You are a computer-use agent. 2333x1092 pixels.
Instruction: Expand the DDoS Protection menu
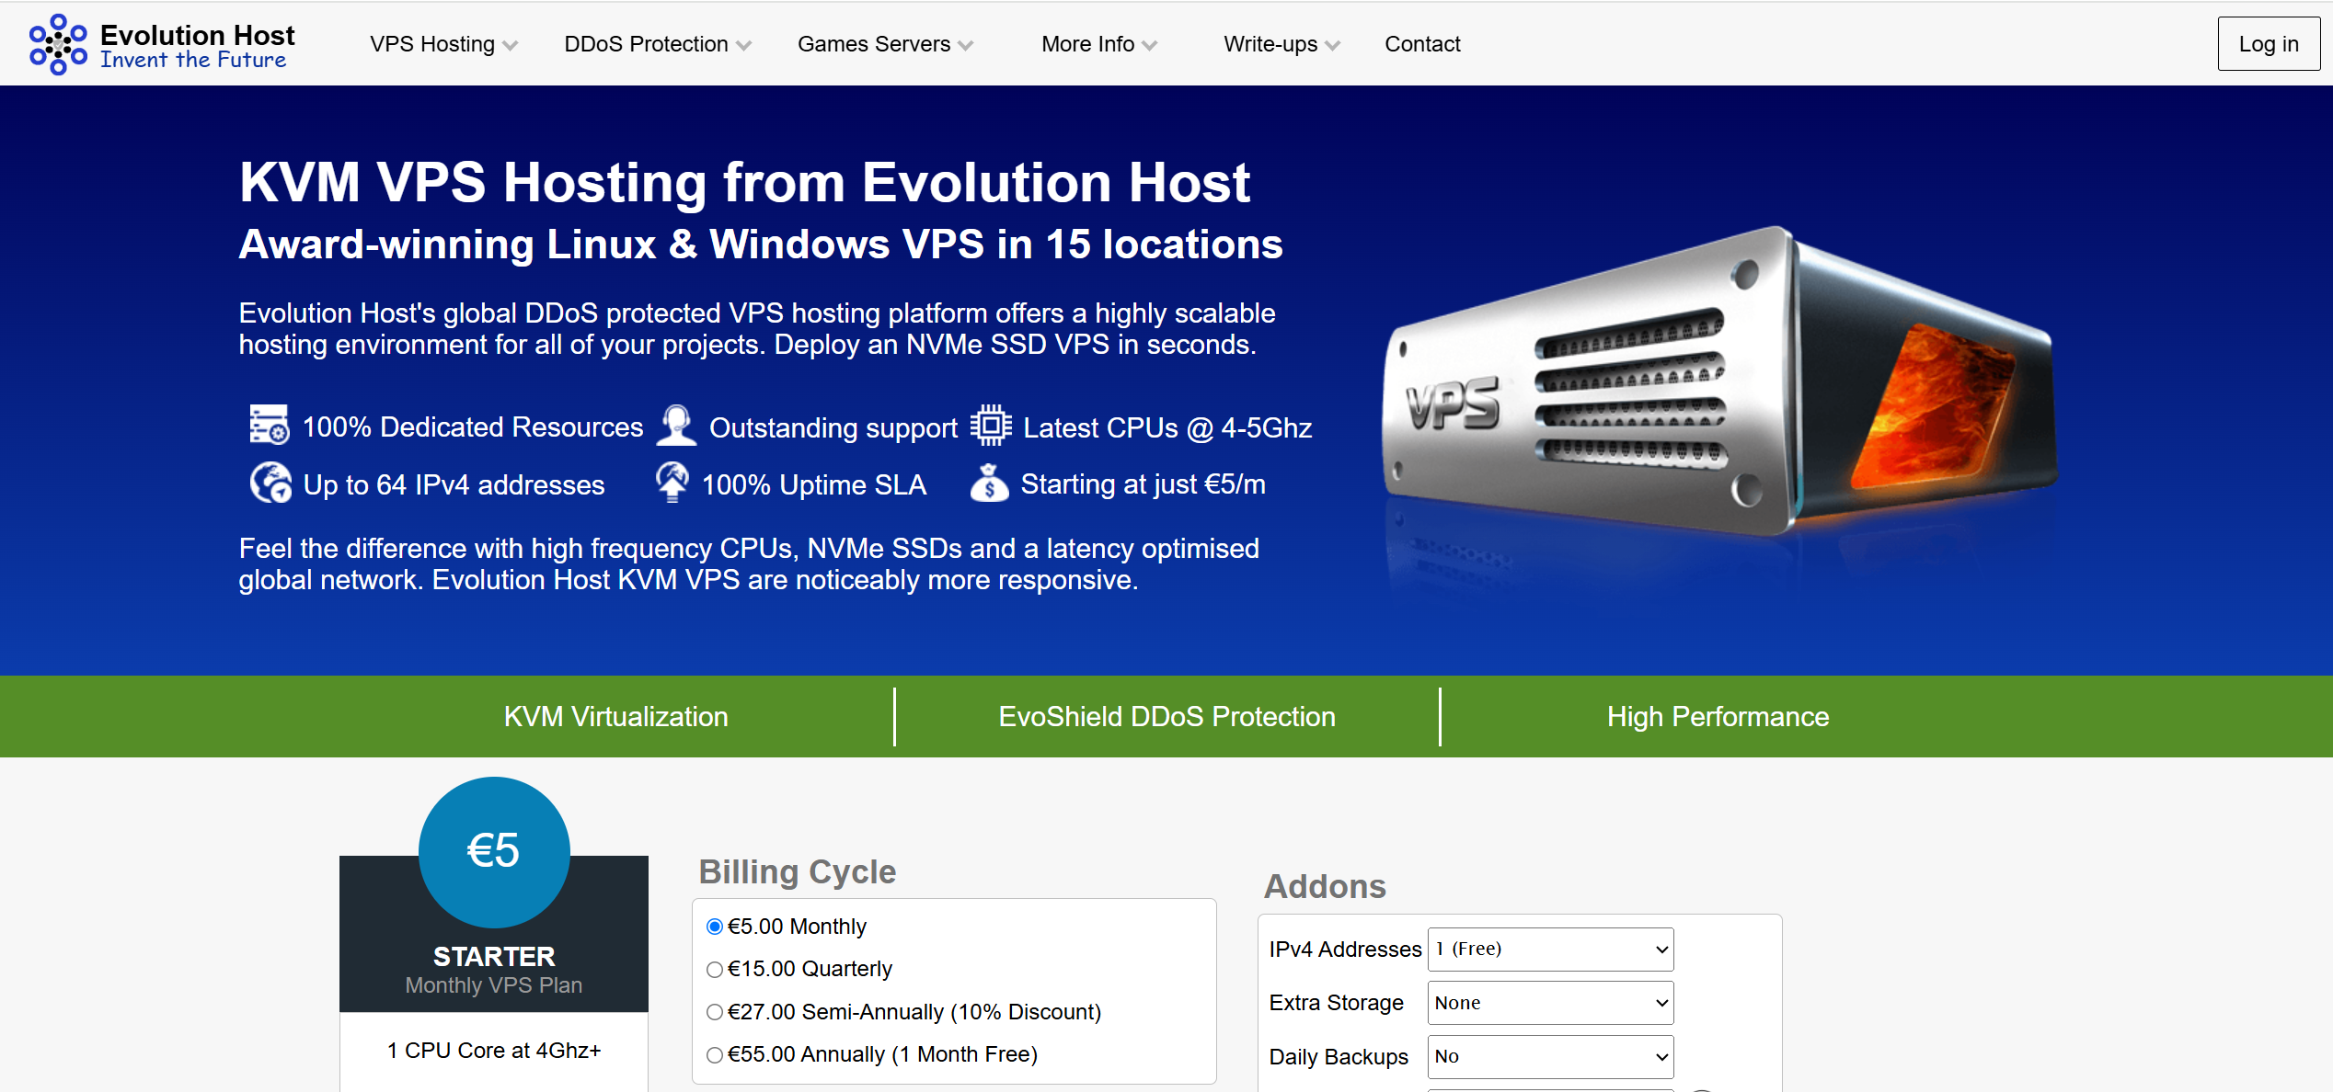pos(658,44)
